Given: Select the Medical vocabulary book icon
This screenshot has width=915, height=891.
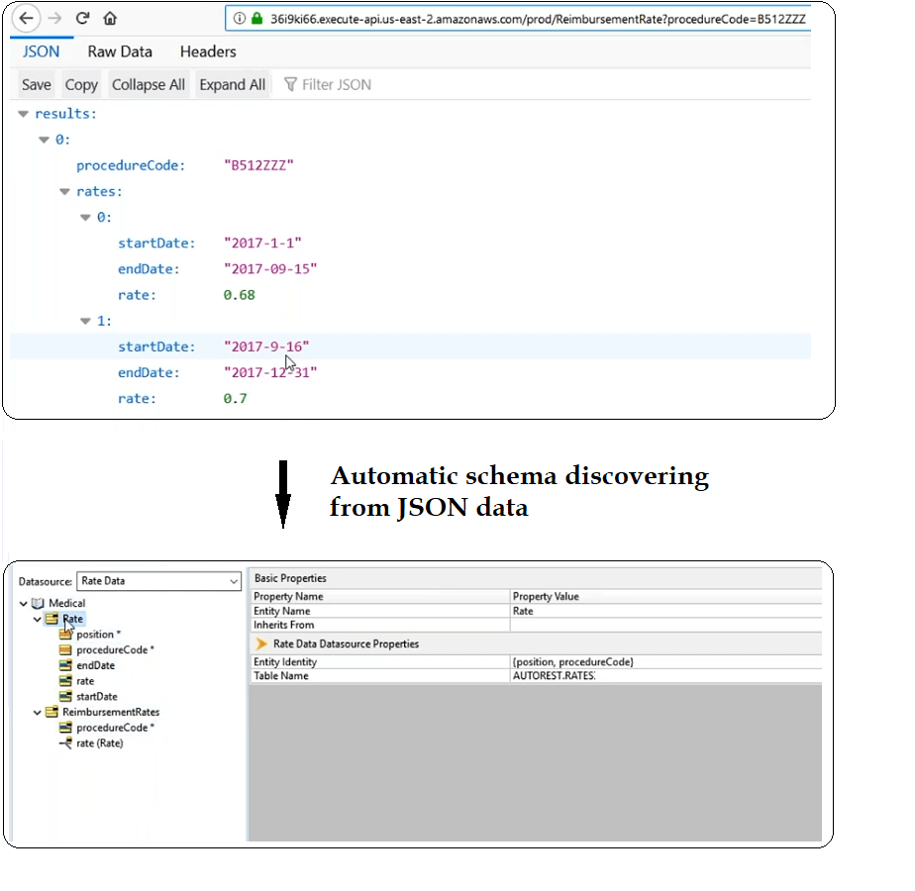Looking at the screenshot, I should [38, 603].
